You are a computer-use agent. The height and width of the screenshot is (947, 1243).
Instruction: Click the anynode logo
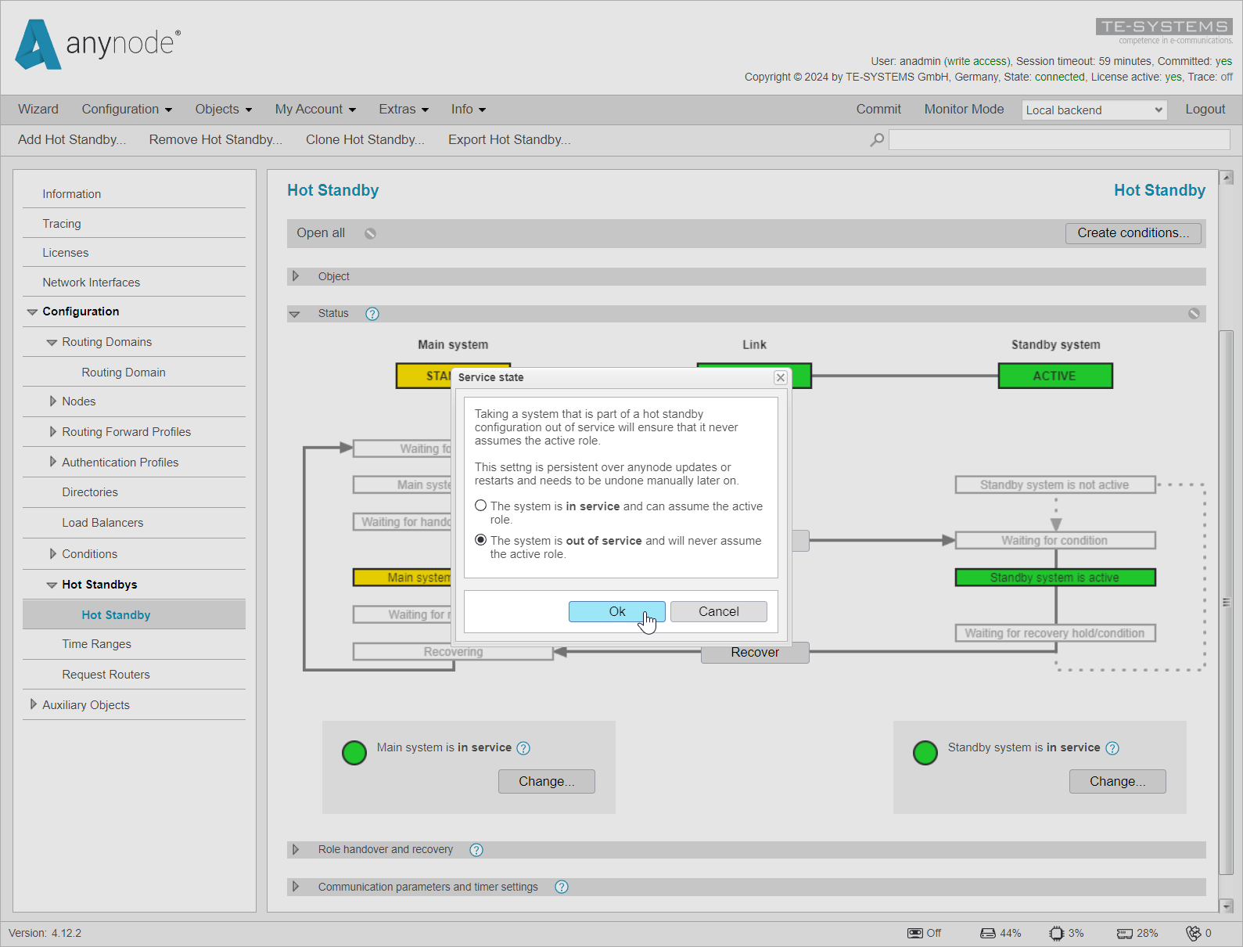coord(98,44)
